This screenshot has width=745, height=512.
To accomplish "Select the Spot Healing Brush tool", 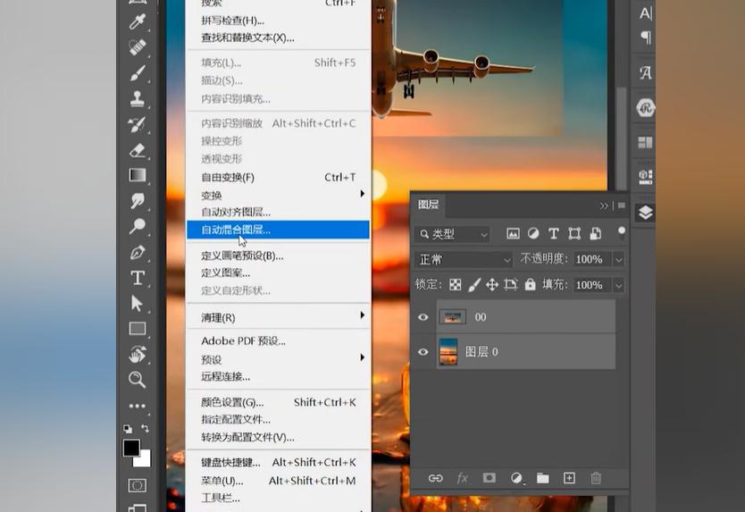I will [x=138, y=47].
